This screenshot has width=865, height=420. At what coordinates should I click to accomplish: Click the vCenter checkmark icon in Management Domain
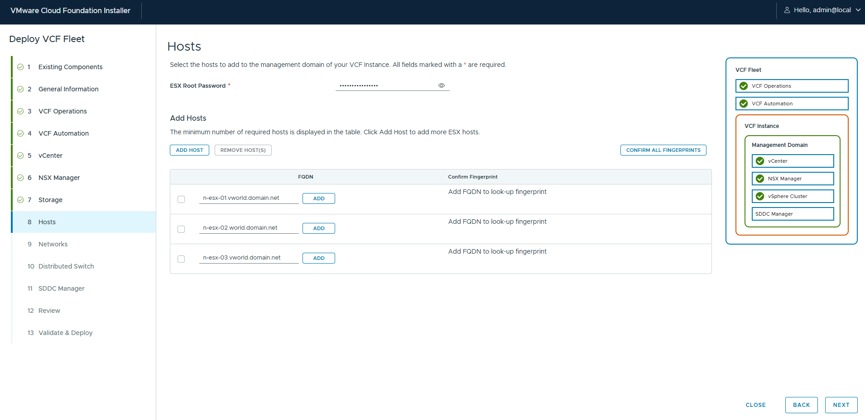760,161
